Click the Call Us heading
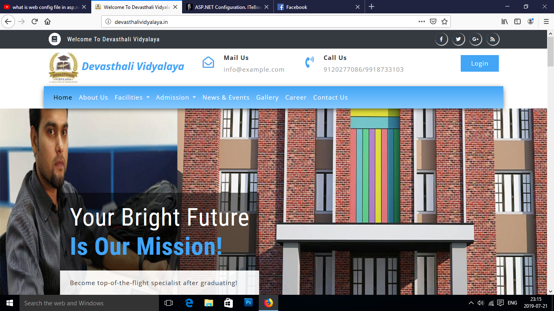 click(x=335, y=58)
